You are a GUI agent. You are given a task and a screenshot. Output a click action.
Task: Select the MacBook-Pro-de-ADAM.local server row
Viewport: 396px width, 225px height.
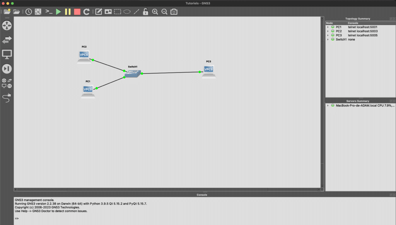click(x=360, y=105)
